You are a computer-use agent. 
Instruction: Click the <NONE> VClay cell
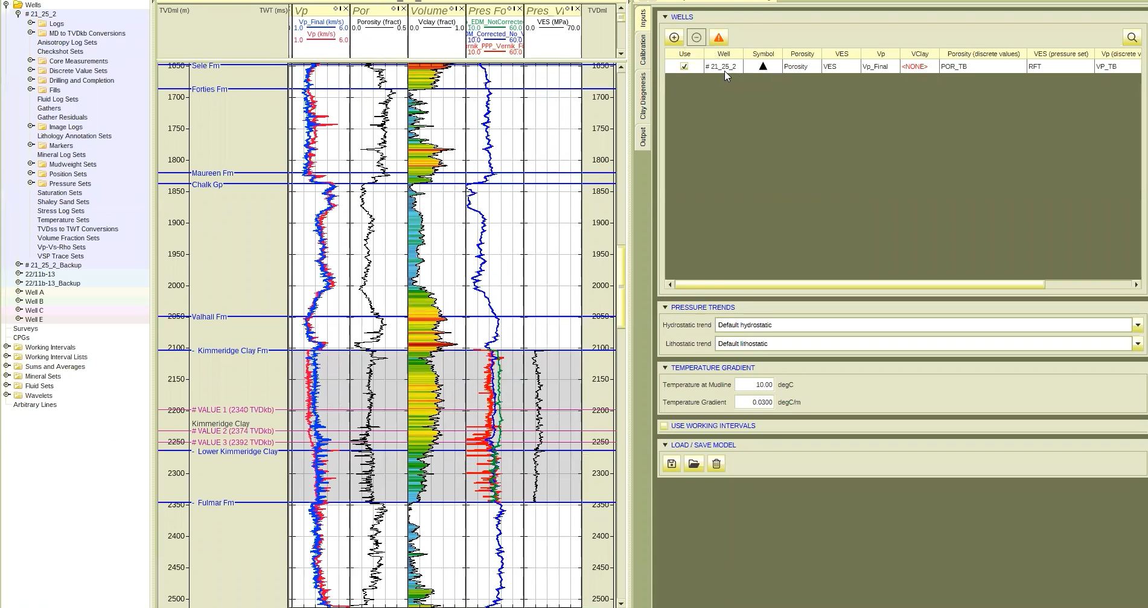(919, 66)
